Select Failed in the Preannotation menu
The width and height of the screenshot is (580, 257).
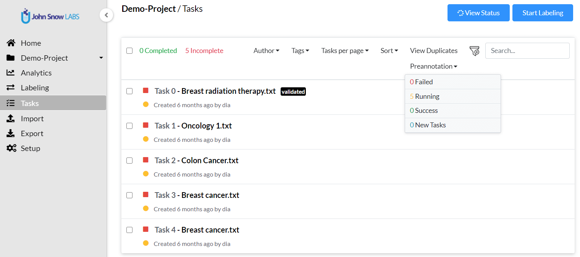(x=453, y=82)
